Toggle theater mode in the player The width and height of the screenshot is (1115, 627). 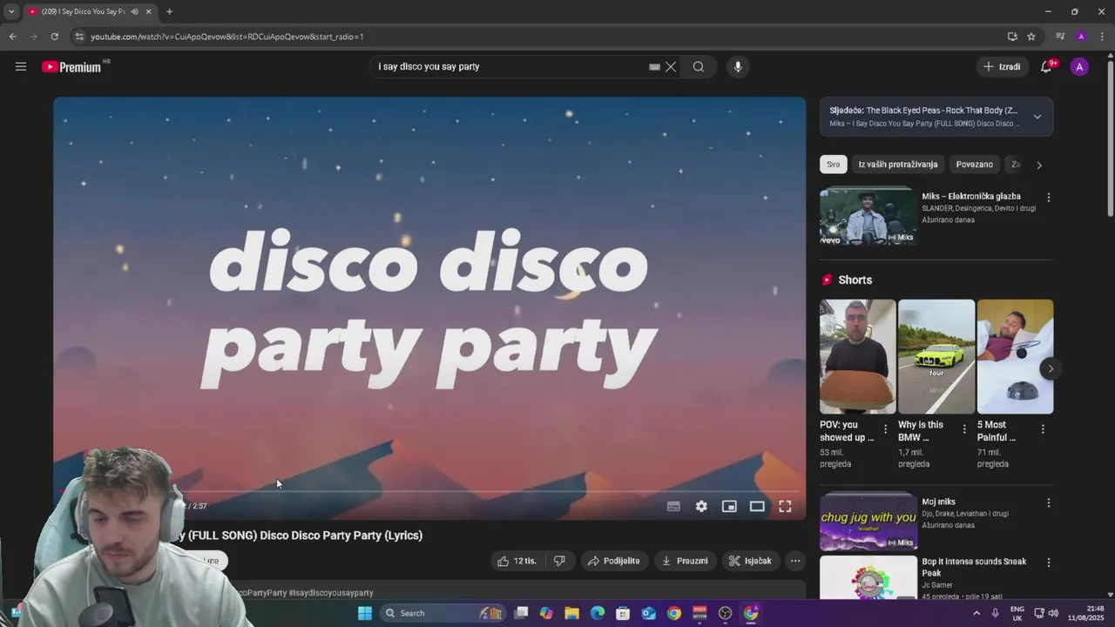tap(757, 506)
